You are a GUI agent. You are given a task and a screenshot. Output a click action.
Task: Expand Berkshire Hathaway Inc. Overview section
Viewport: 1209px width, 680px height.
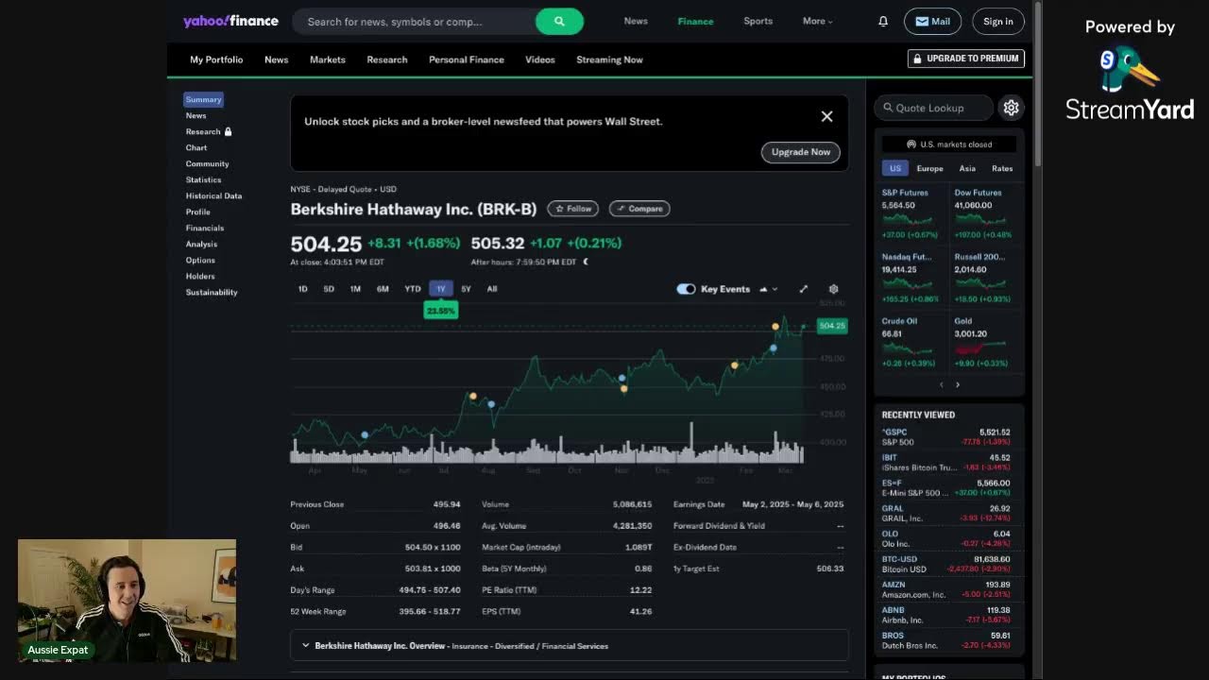570,646
